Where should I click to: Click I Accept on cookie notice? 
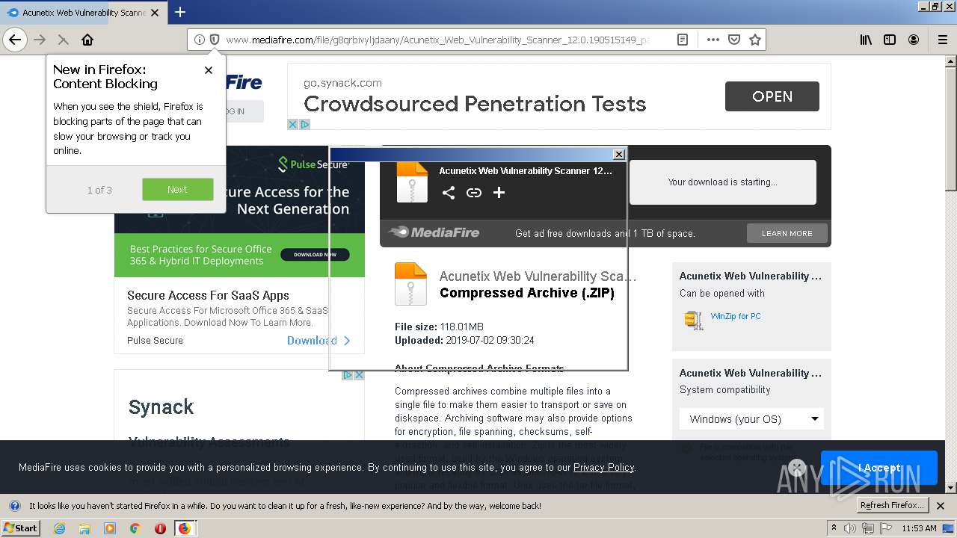878,468
